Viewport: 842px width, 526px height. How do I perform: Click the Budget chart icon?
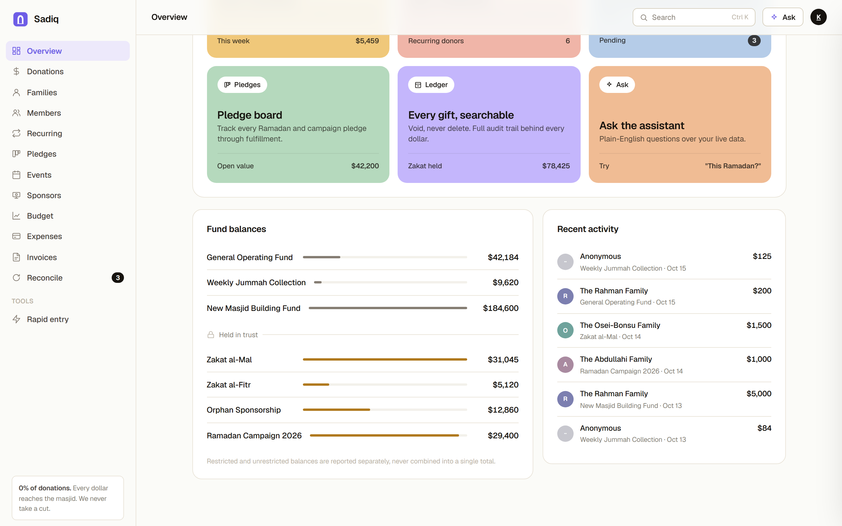16,216
